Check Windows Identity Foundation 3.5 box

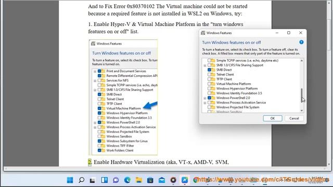[x=209, y=93]
